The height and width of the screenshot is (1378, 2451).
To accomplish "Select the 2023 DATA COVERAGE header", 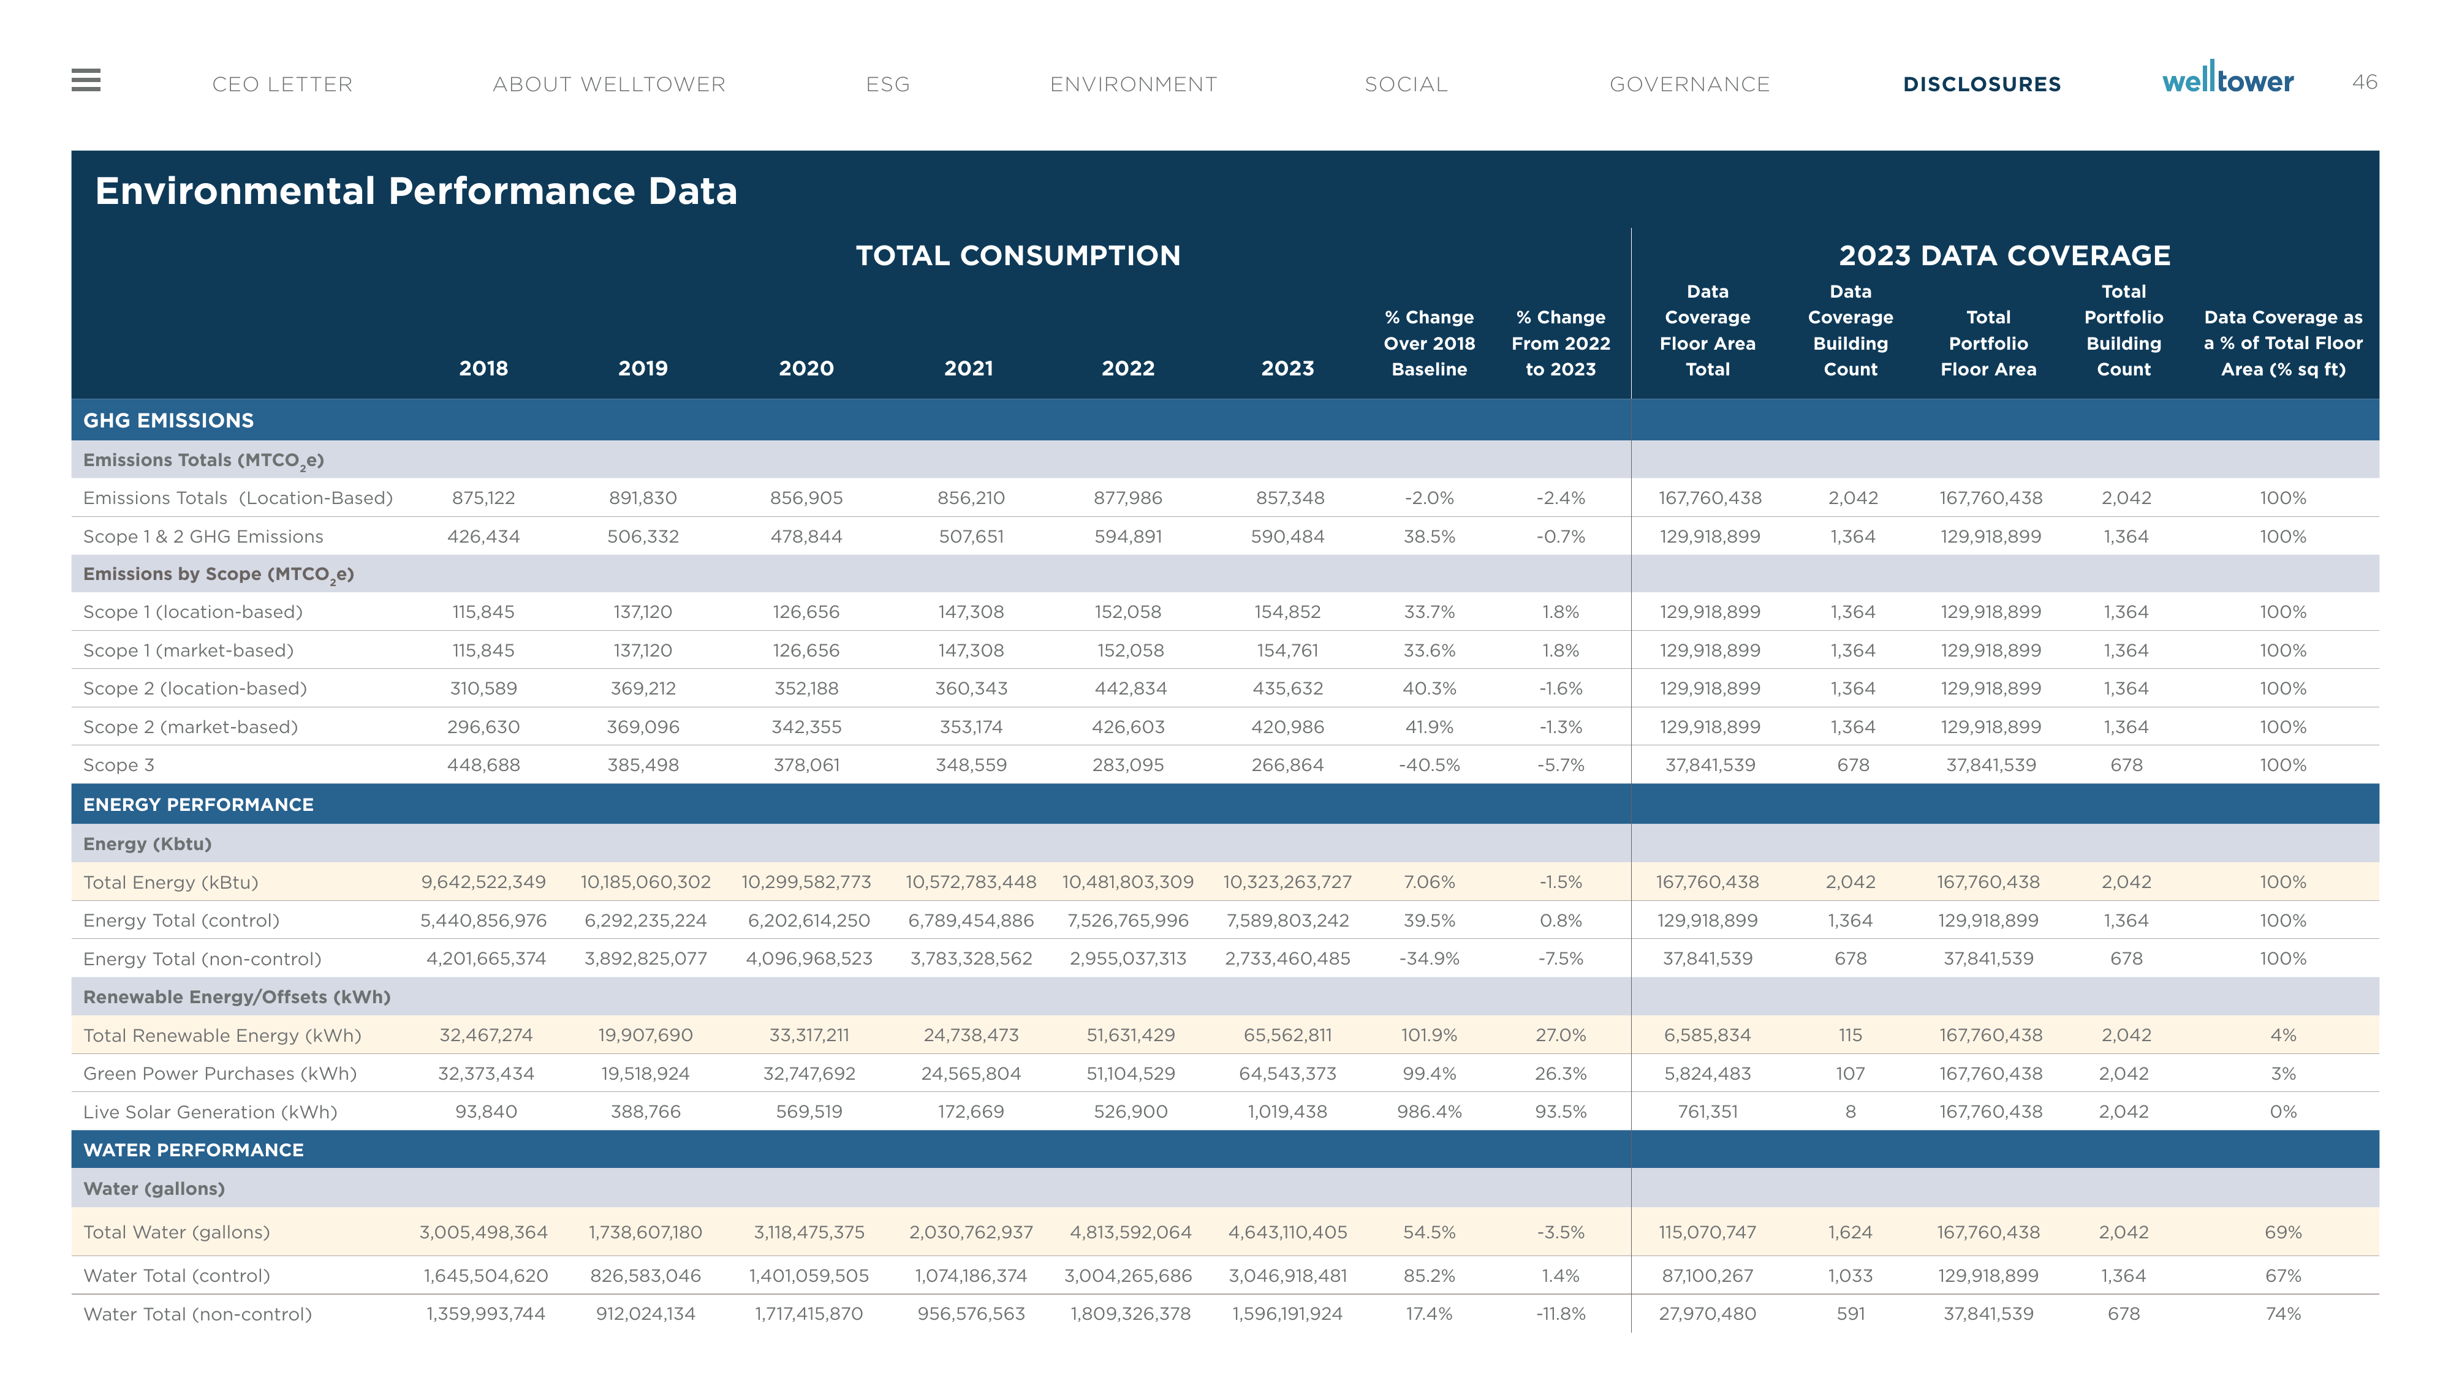I will tap(2005, 256).
